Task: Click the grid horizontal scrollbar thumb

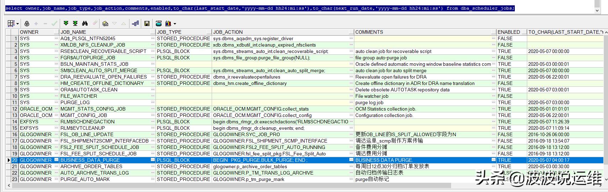Action: [231, 186]
